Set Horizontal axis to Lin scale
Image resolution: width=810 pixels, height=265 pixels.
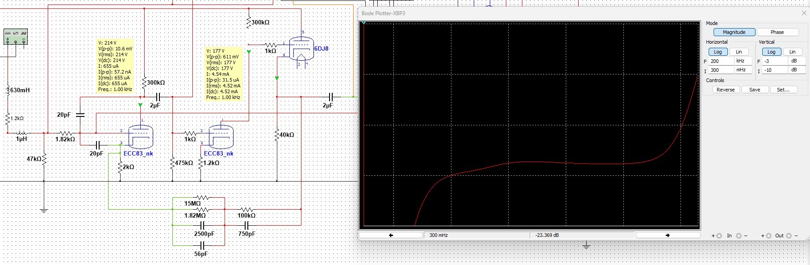pyautogui.click(x=739, y=52)
